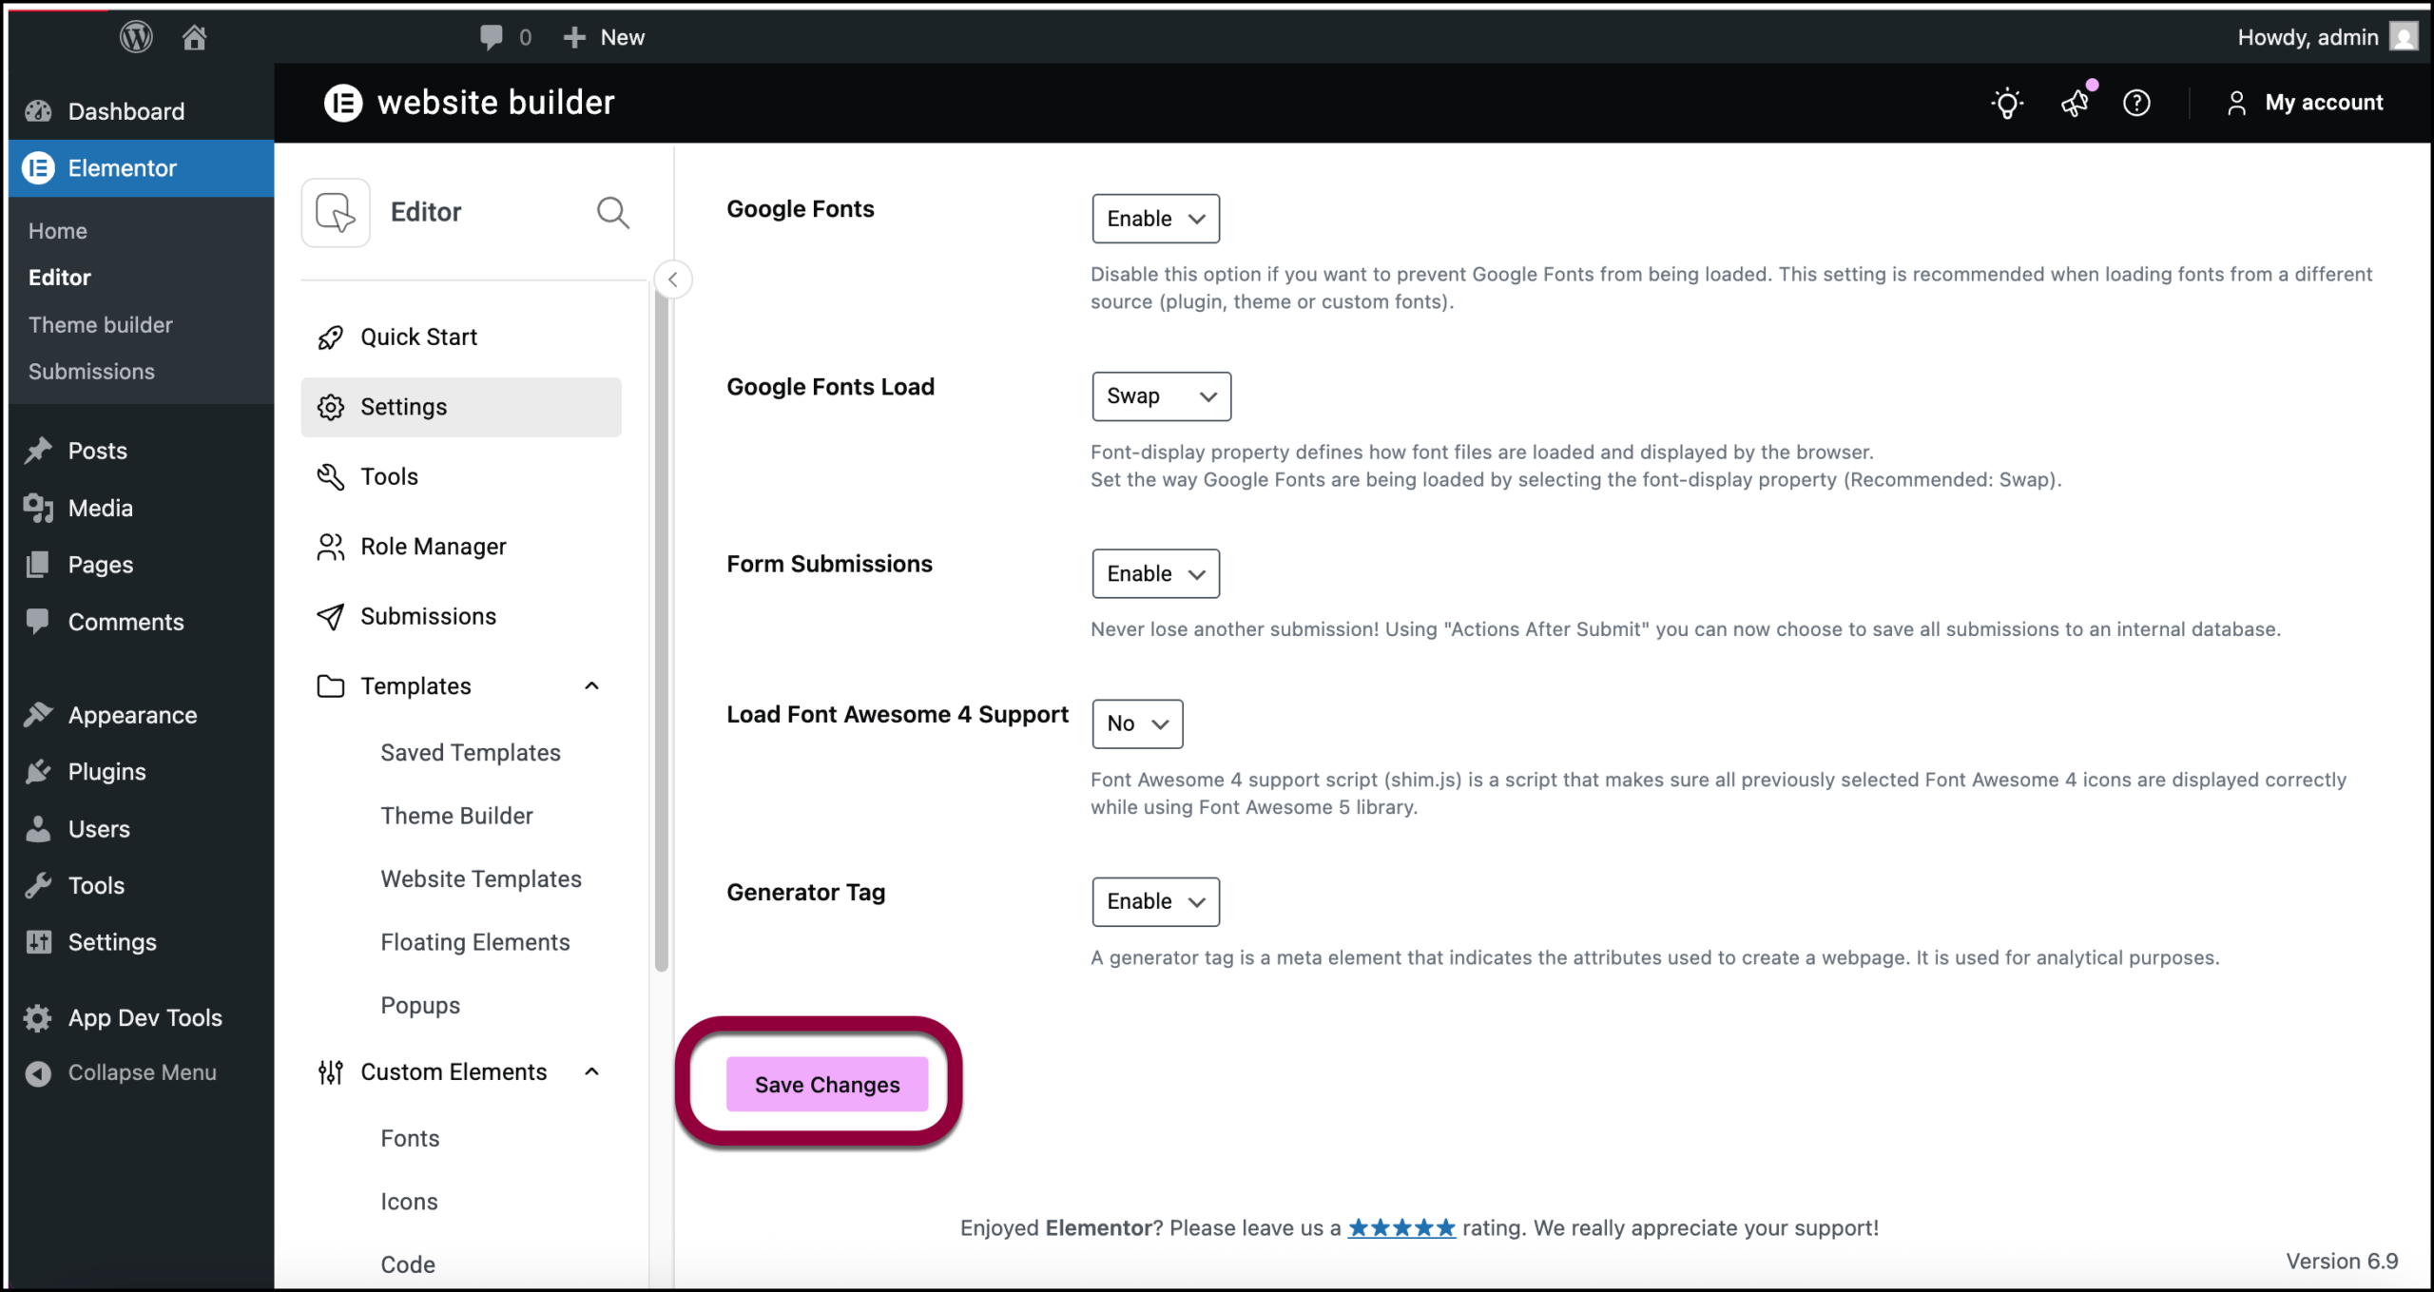Open Code under Custom Elements
Image resolution: width=2434 pixels, height=1292 pixels.
pyautogui.click(x=408, y=1265)
